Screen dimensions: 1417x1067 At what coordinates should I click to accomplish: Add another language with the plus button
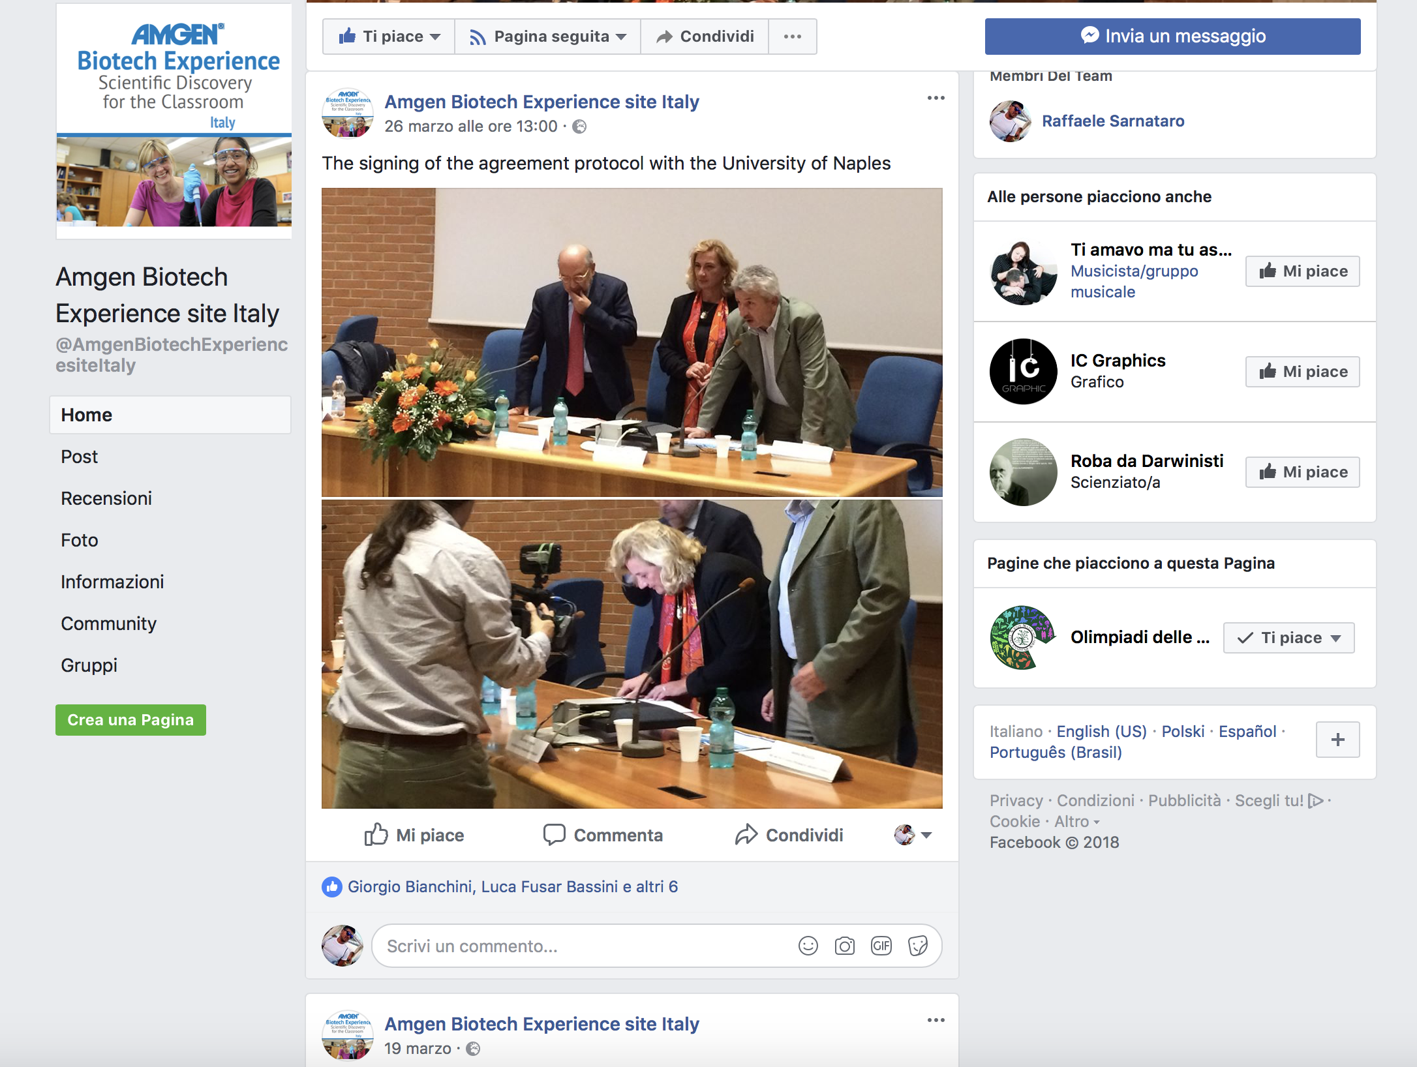tap(1337, 740)
